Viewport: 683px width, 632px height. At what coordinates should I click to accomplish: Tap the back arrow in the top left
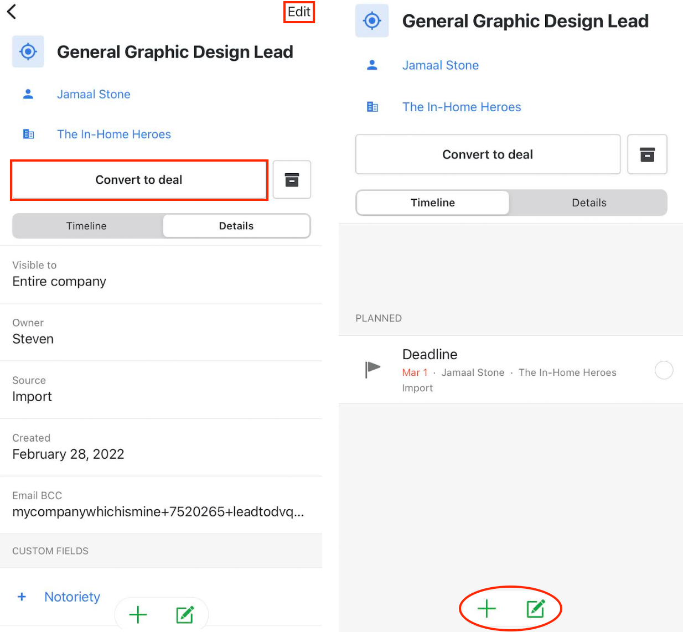tap(11, 11)
